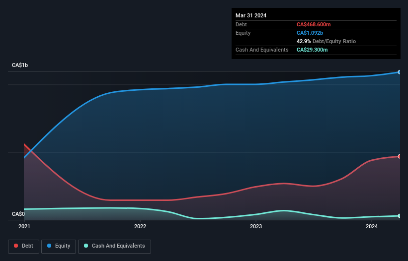The height and width of the screenshot is (261, 408).
Task: Click the CA$468.600m debt value
Action: click(x=314, y=24)
